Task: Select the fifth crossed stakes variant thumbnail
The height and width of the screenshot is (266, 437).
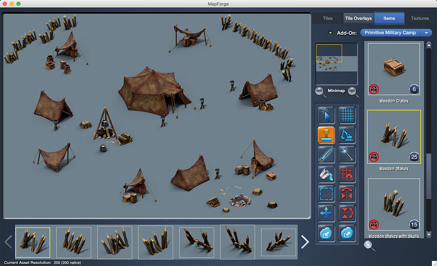Action: (196, 242)
